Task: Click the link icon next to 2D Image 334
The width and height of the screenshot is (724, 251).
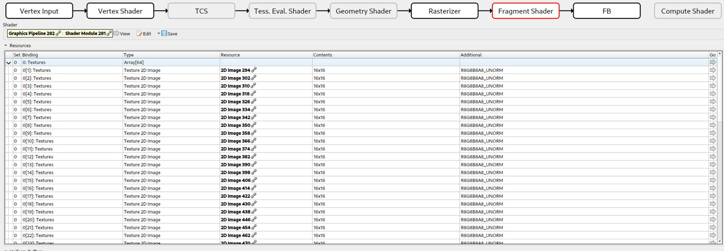Action: 254,109
